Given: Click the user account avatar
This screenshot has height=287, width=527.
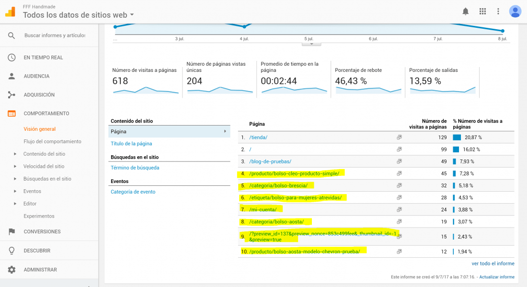Looking at the screenshot, I should [515, 11].
